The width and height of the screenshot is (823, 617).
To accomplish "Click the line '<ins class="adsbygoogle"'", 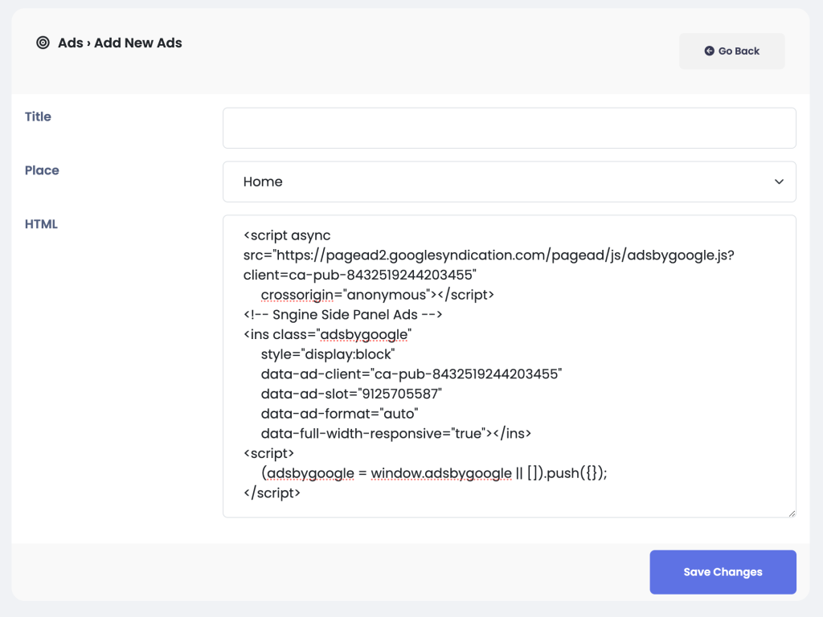I will coord(328,335).
